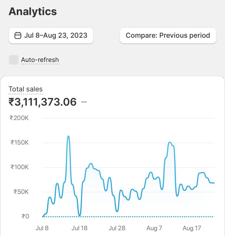Click the ₹200K y-axis label

click(19, 118)
